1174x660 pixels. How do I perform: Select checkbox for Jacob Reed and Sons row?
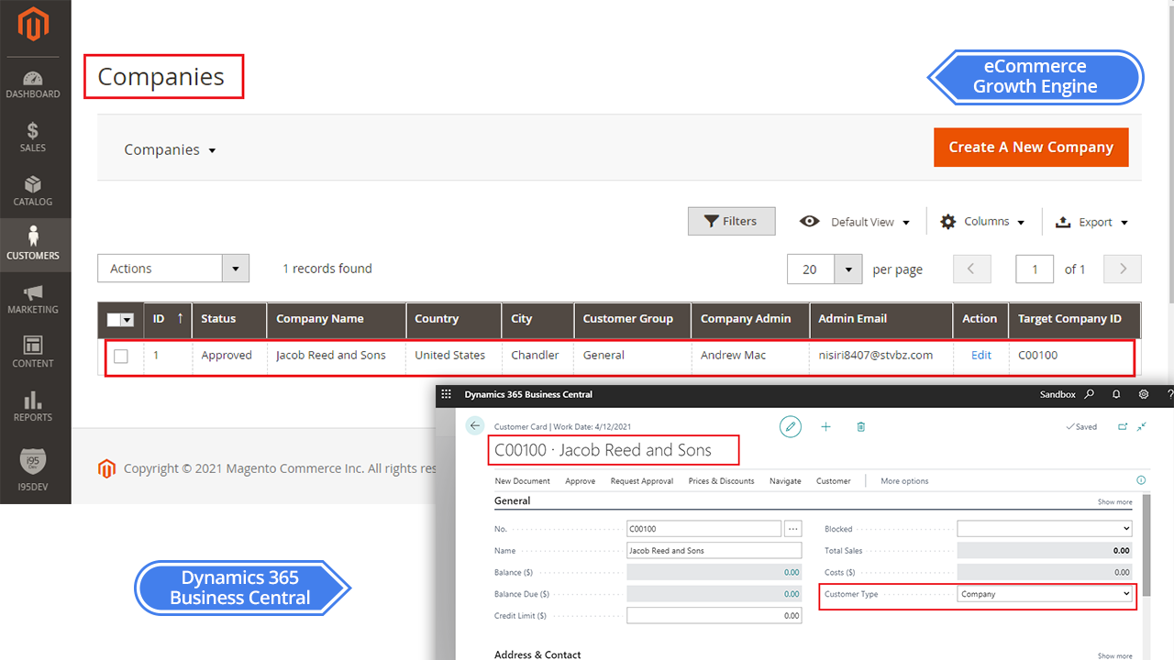click(121, 356)
